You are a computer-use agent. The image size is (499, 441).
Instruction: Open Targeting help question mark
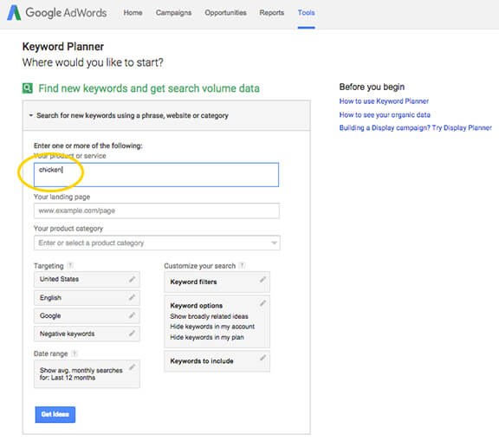[x=70, y=265]
